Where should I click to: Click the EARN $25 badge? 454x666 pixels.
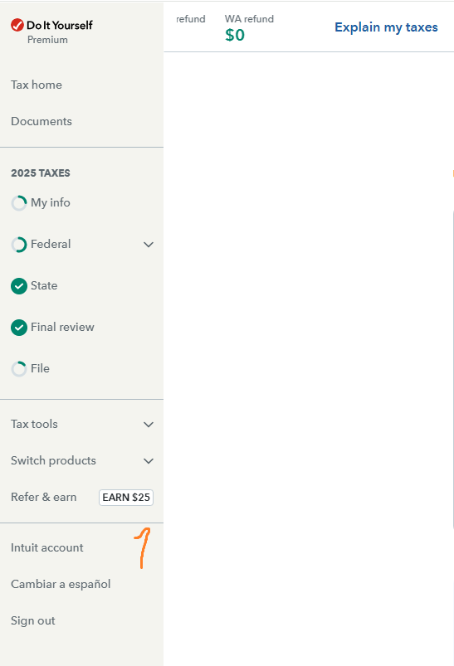[126, 498]
